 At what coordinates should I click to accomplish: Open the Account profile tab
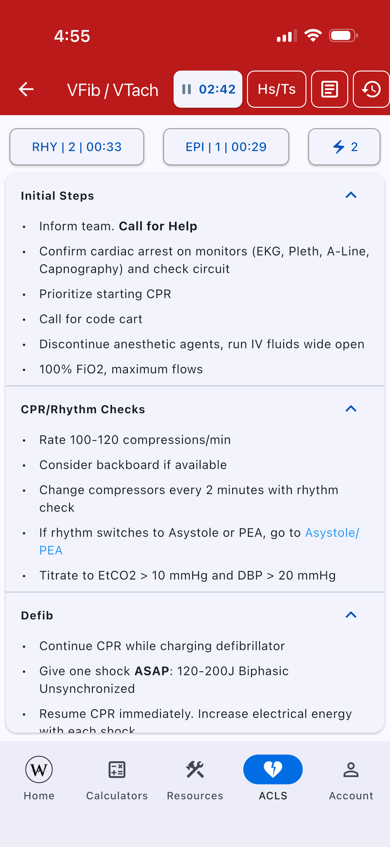[x=351, y=778]
